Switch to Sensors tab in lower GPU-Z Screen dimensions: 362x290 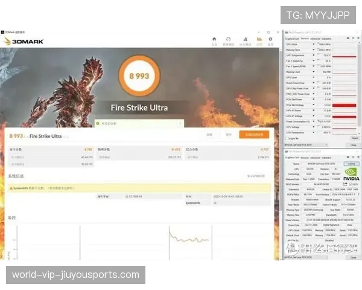click(x=305, y=158)
